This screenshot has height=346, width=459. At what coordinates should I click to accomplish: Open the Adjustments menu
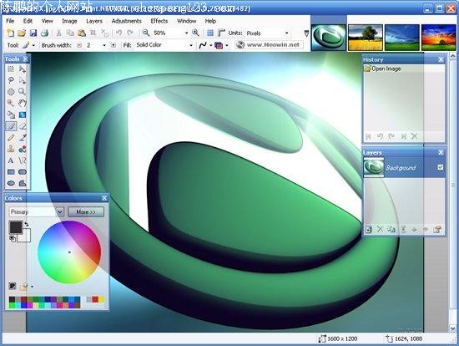click(127, 21)
